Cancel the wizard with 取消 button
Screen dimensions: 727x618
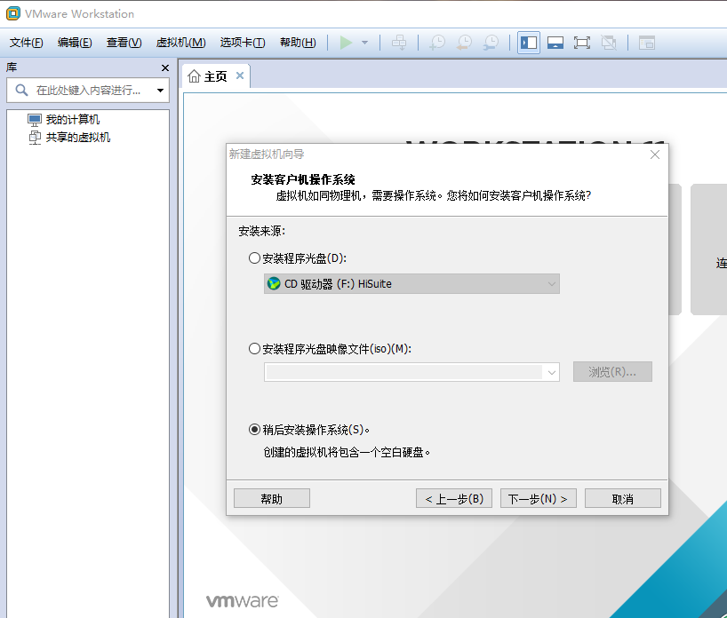point(623,498)
